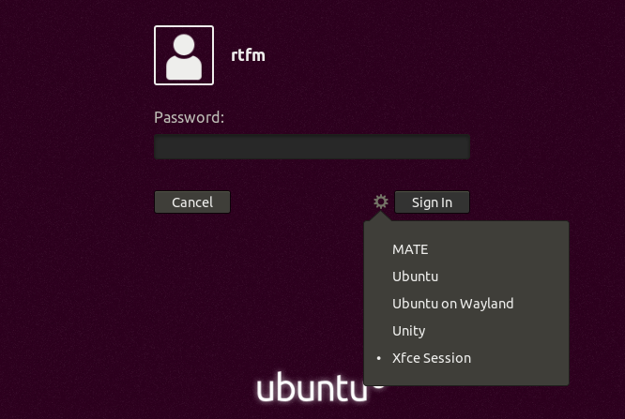Select the MATE session

tap(410, 249)
